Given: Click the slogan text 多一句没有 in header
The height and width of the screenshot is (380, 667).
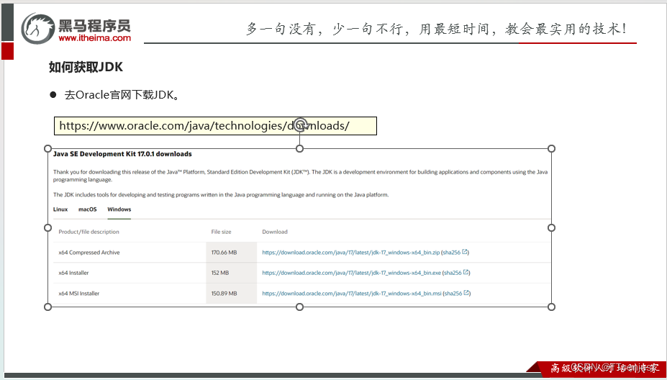Looking at the screenshot, I should tap(281, 29).
